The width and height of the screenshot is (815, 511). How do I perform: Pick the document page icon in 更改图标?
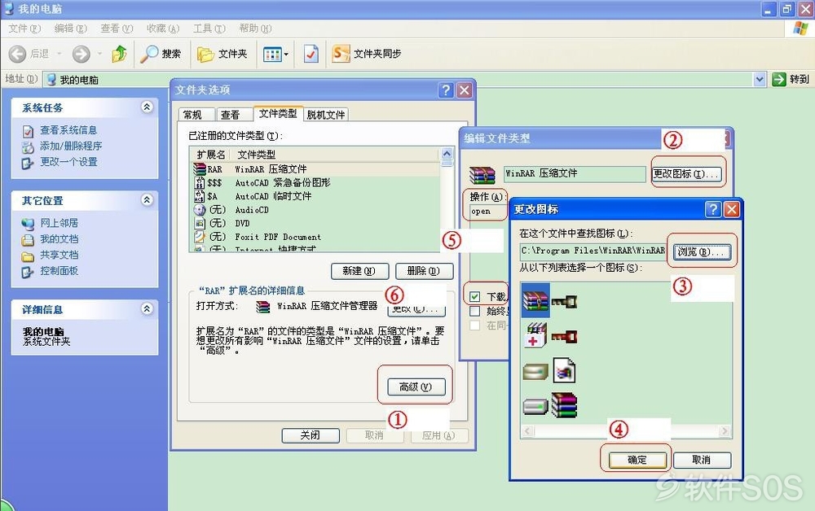564,370
